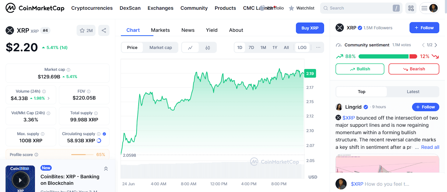The width and height of the screenshot is (447, 192).
Task: Select 7D time range
Action: click(x=251, y=48)
